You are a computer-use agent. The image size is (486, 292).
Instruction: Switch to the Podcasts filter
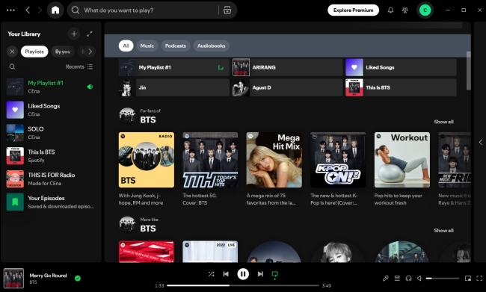pyautogui.click(x=176, y=46)
